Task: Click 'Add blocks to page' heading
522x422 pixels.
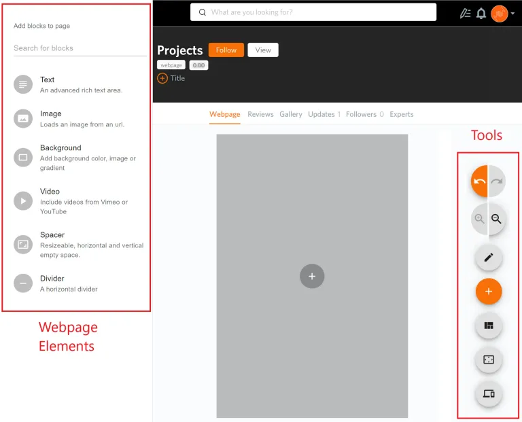Action: tap(41, 26)
